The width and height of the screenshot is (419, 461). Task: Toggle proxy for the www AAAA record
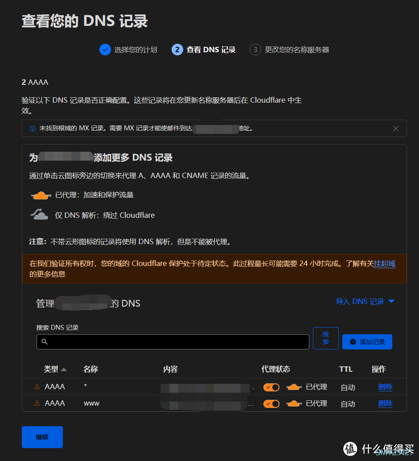click(271, 404)
